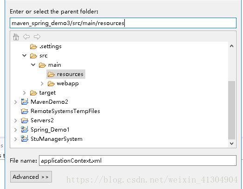Screen dimensions: 243x189
Task: Select the '.settings' folder label
Action: [x=51, y=46]
